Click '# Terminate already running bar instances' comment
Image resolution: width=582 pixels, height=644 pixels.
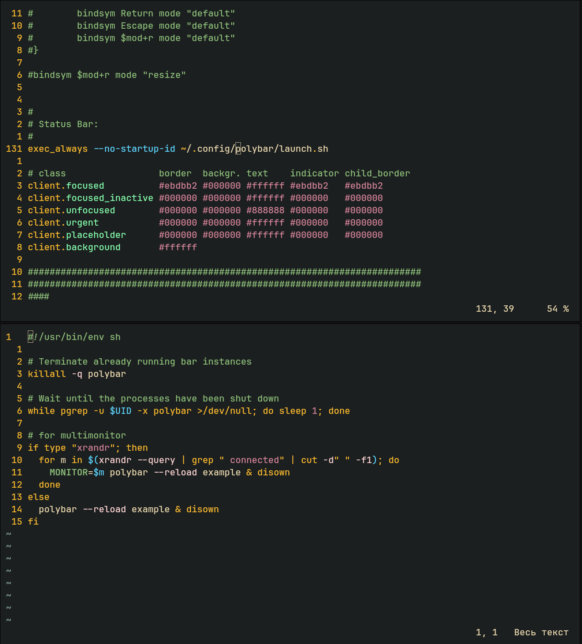(x=140, y=362)
